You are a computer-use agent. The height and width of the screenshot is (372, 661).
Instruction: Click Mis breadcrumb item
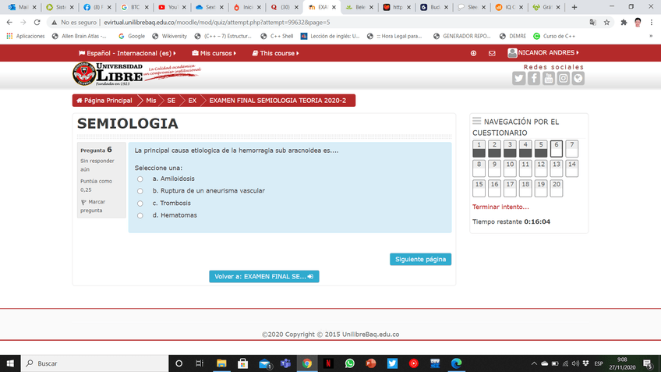pos(151,101)
